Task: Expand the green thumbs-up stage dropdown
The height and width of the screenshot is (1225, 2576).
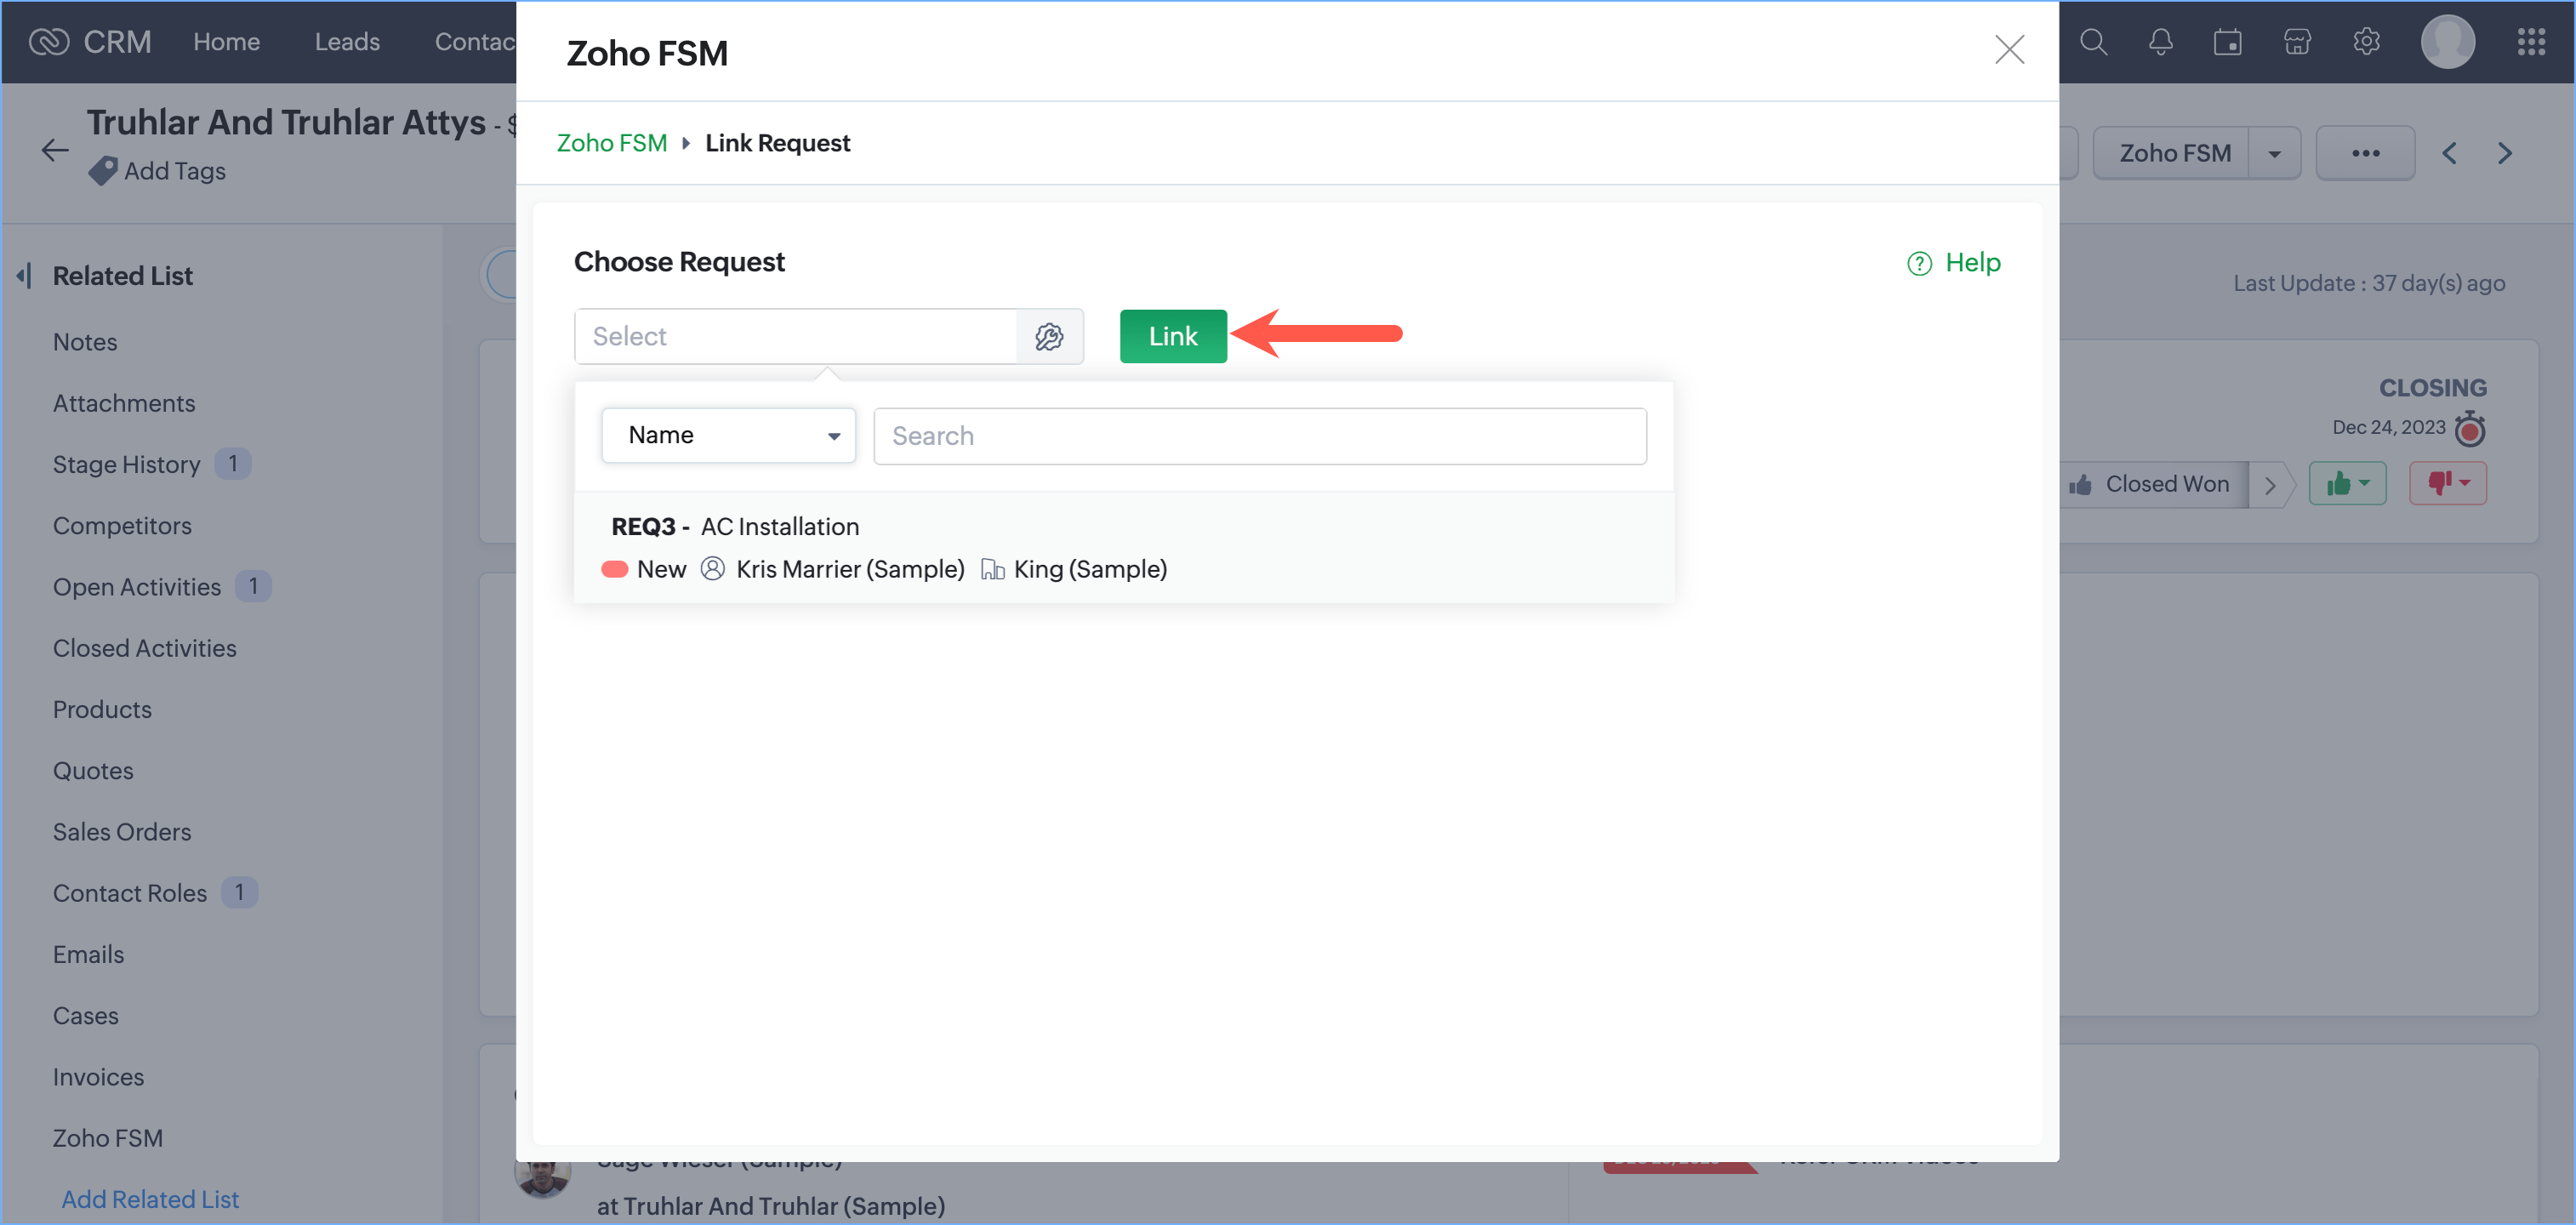Action: [x=2346, y=484]
